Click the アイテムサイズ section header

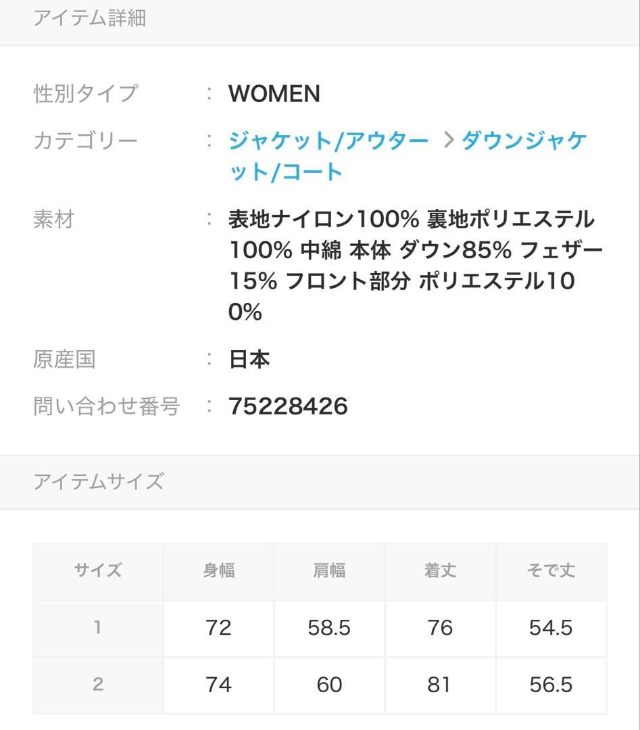point(99,482)
